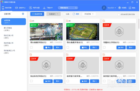Select 我的航海王小号 group
The height and width of the screenshot is (91, 140).
click(13, 52)
